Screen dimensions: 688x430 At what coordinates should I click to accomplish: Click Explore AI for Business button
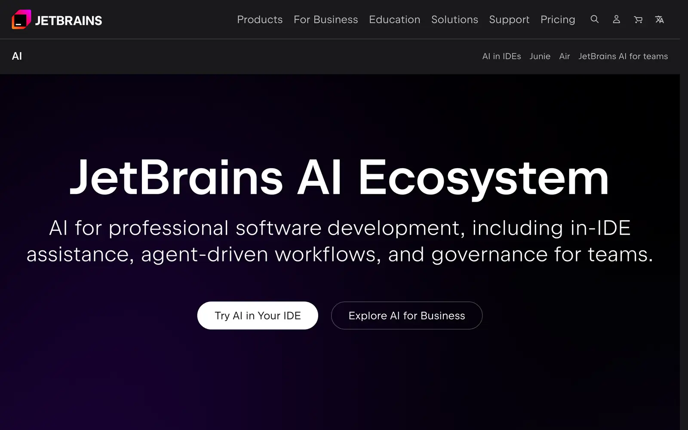(x=407, y=316)
